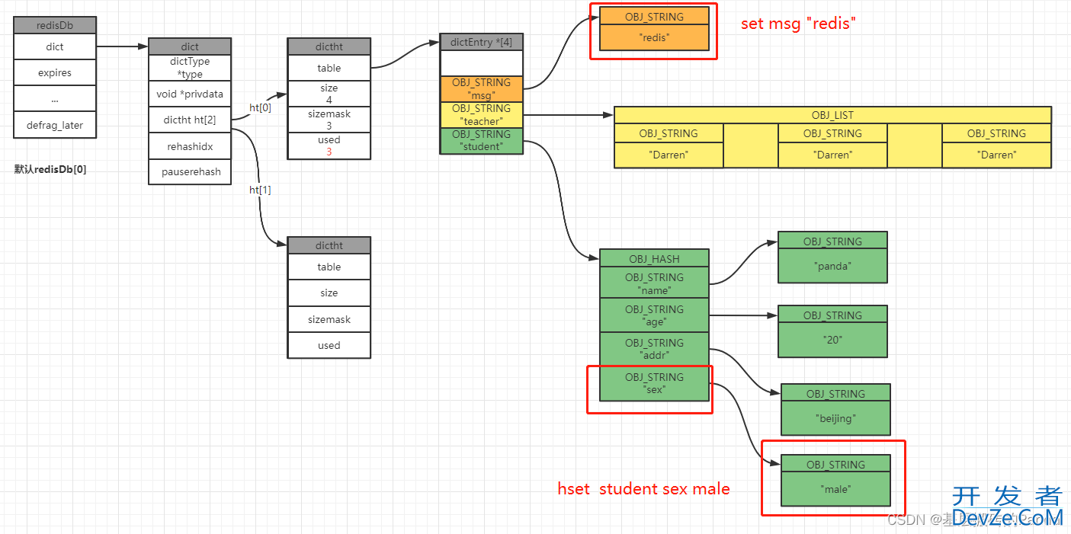1071x534 pixels.
Task: Select the dict field of redisDb
Action: (x=55, y=46)
